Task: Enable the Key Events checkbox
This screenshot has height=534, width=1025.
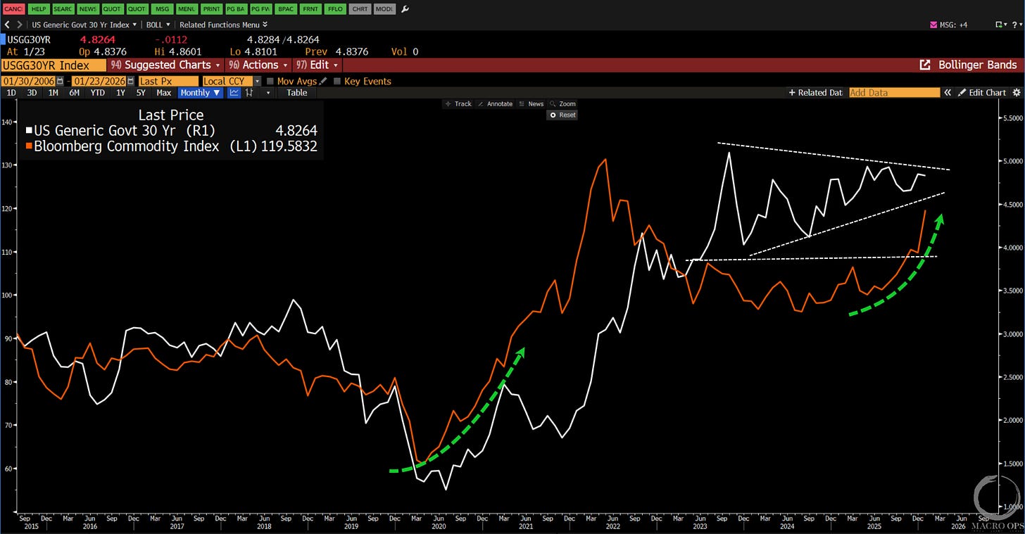Action: pos(337,81)
